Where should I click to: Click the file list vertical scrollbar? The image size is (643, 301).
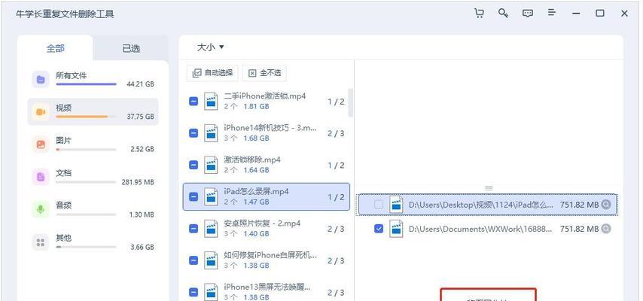351,102
